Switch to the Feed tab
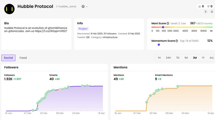The image size is (215, 120). coord(23,58)
